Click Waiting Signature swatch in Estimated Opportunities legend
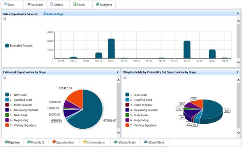 pos(7,125)
